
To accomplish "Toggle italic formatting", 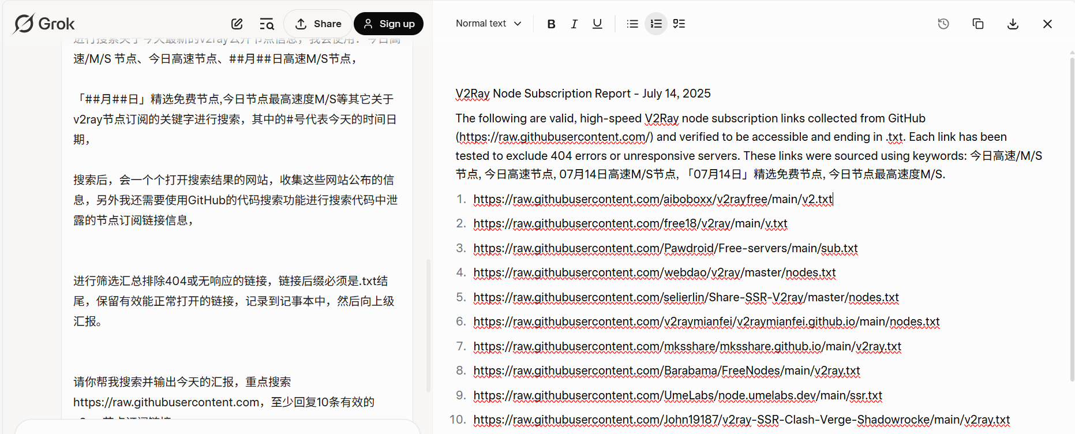I will click(574, 24).
